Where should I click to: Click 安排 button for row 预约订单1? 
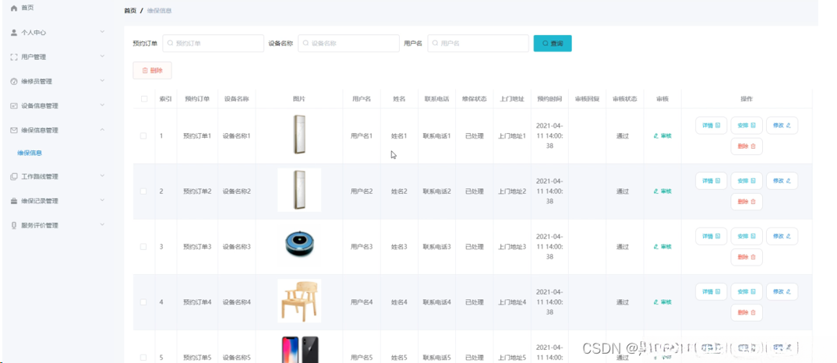(747, 125)
